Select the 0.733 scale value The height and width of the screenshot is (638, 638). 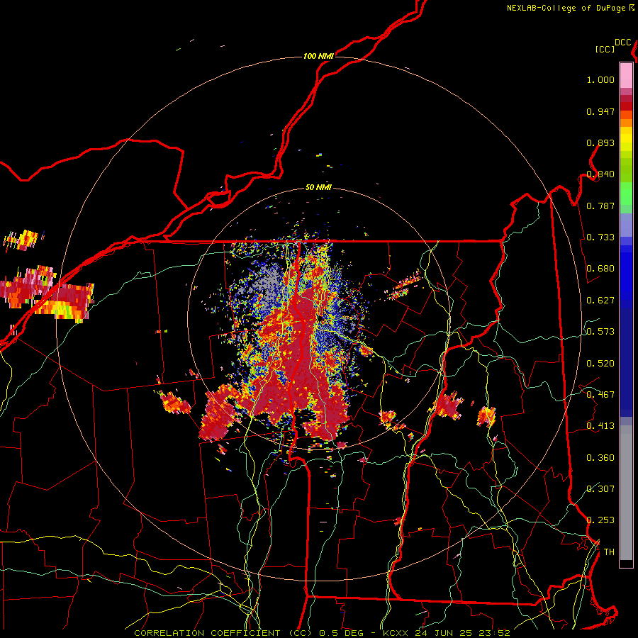(600, 237)
